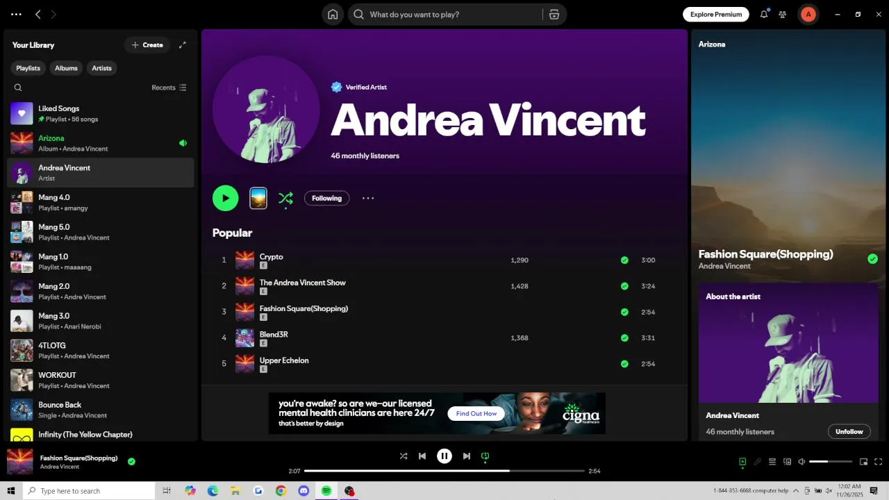Screen dimensions: 889x500
Task: Open Windows Start menu
Action: pyautogui.click(x=11, y=491)
